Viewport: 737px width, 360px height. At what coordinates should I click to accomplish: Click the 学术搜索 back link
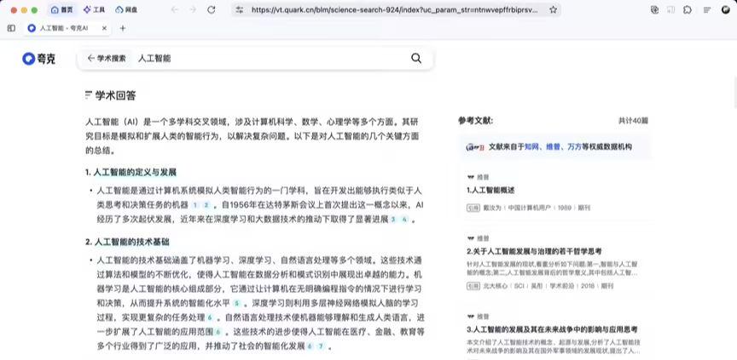(107, 59)
